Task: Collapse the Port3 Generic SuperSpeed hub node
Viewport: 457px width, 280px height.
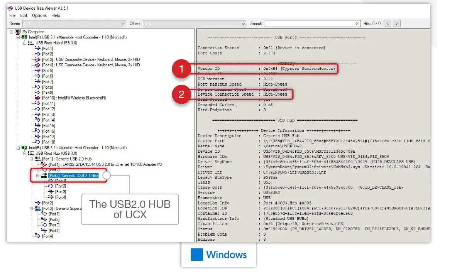Action: click(32, 209)
